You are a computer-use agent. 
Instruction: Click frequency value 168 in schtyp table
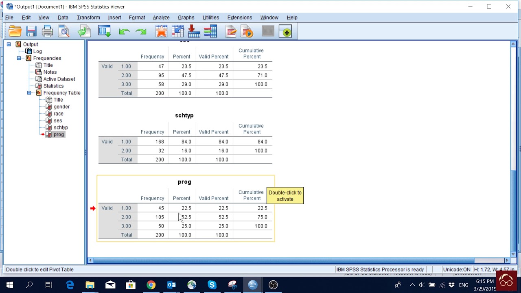point(160,142)
